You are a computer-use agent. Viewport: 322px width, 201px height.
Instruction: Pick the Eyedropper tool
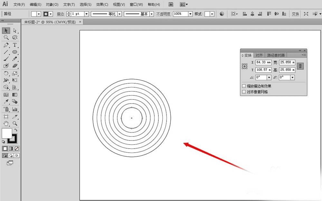[x=6, y=102]
